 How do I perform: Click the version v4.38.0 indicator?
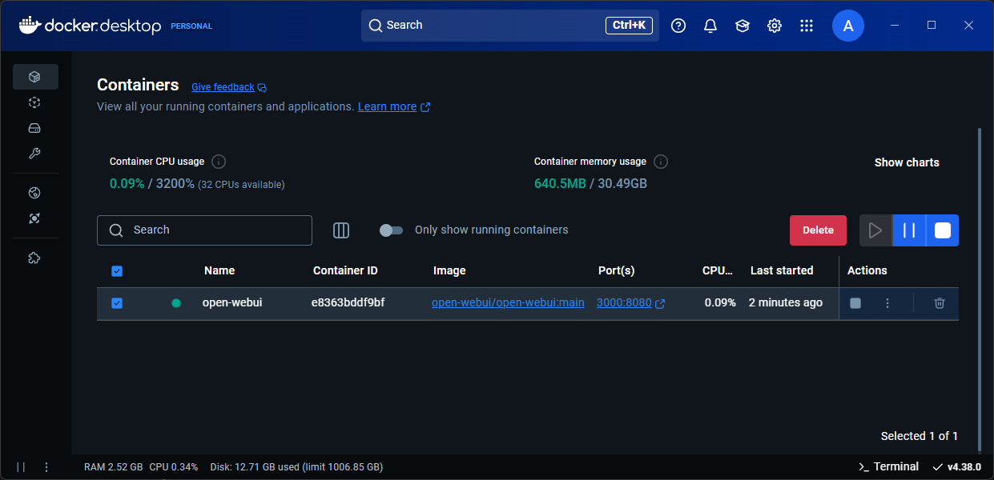(956, 466)
